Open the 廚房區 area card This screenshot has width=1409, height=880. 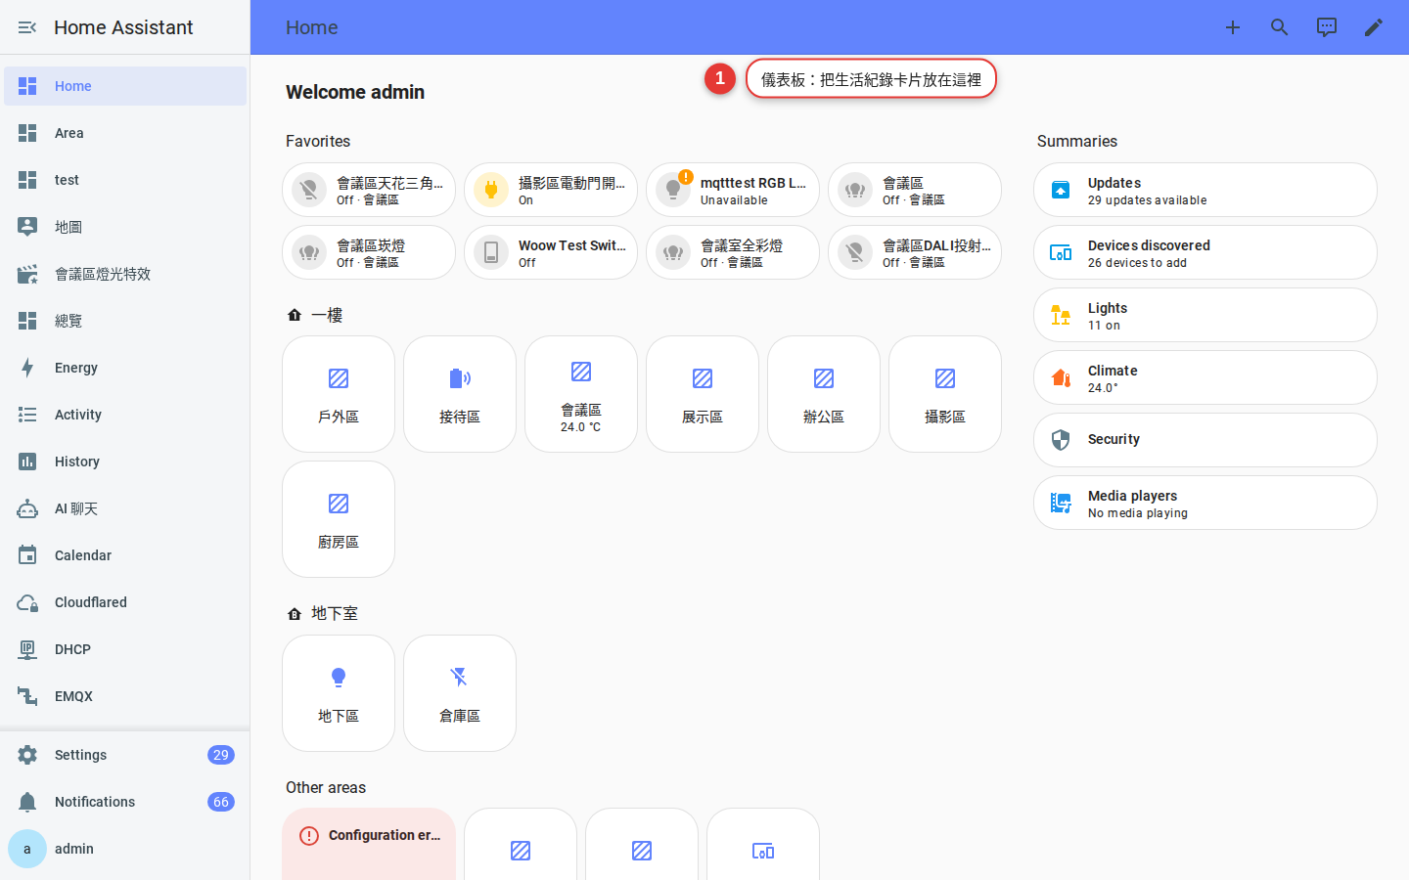339,519
